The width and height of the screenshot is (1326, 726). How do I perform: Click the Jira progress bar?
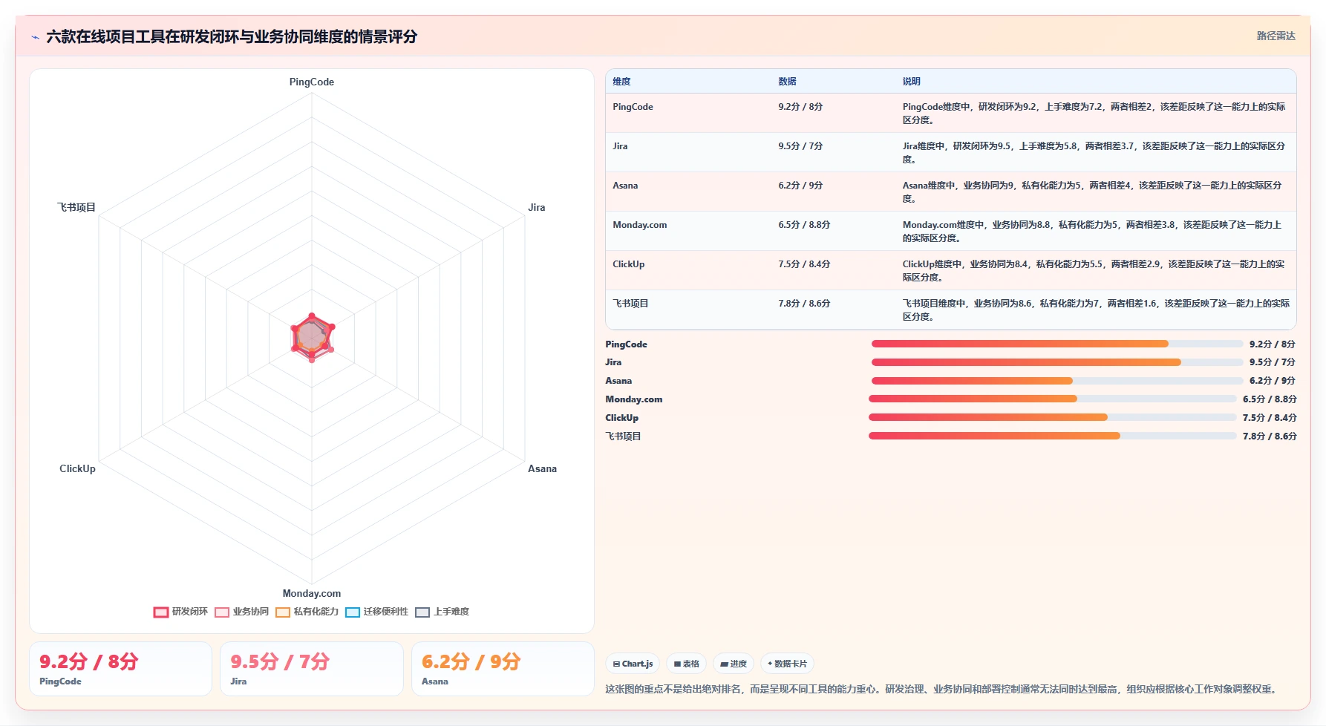point(1057,362)
